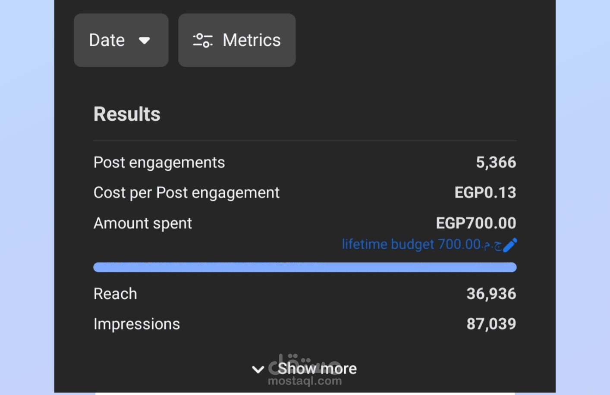This screenshot has width=610, height=395.
Task: Expand results using the Show more chevron
Action: click(258, 369)
